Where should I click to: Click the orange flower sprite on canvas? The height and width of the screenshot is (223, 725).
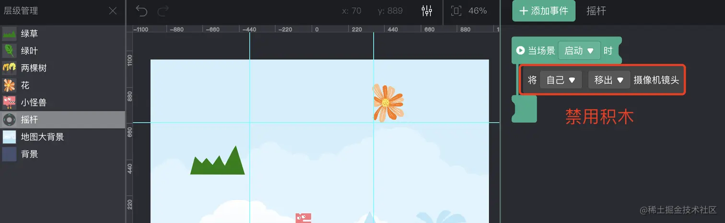coord(388,102)
